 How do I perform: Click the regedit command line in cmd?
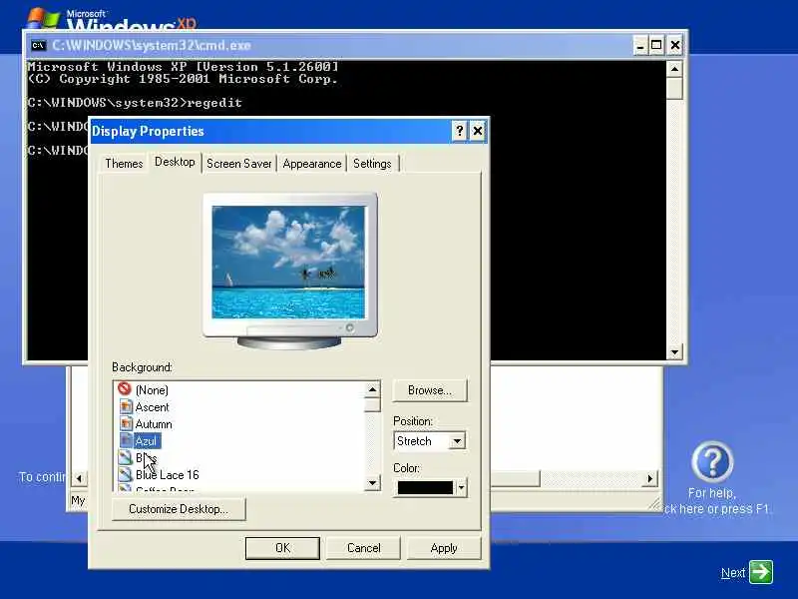[x=135, y=103]
